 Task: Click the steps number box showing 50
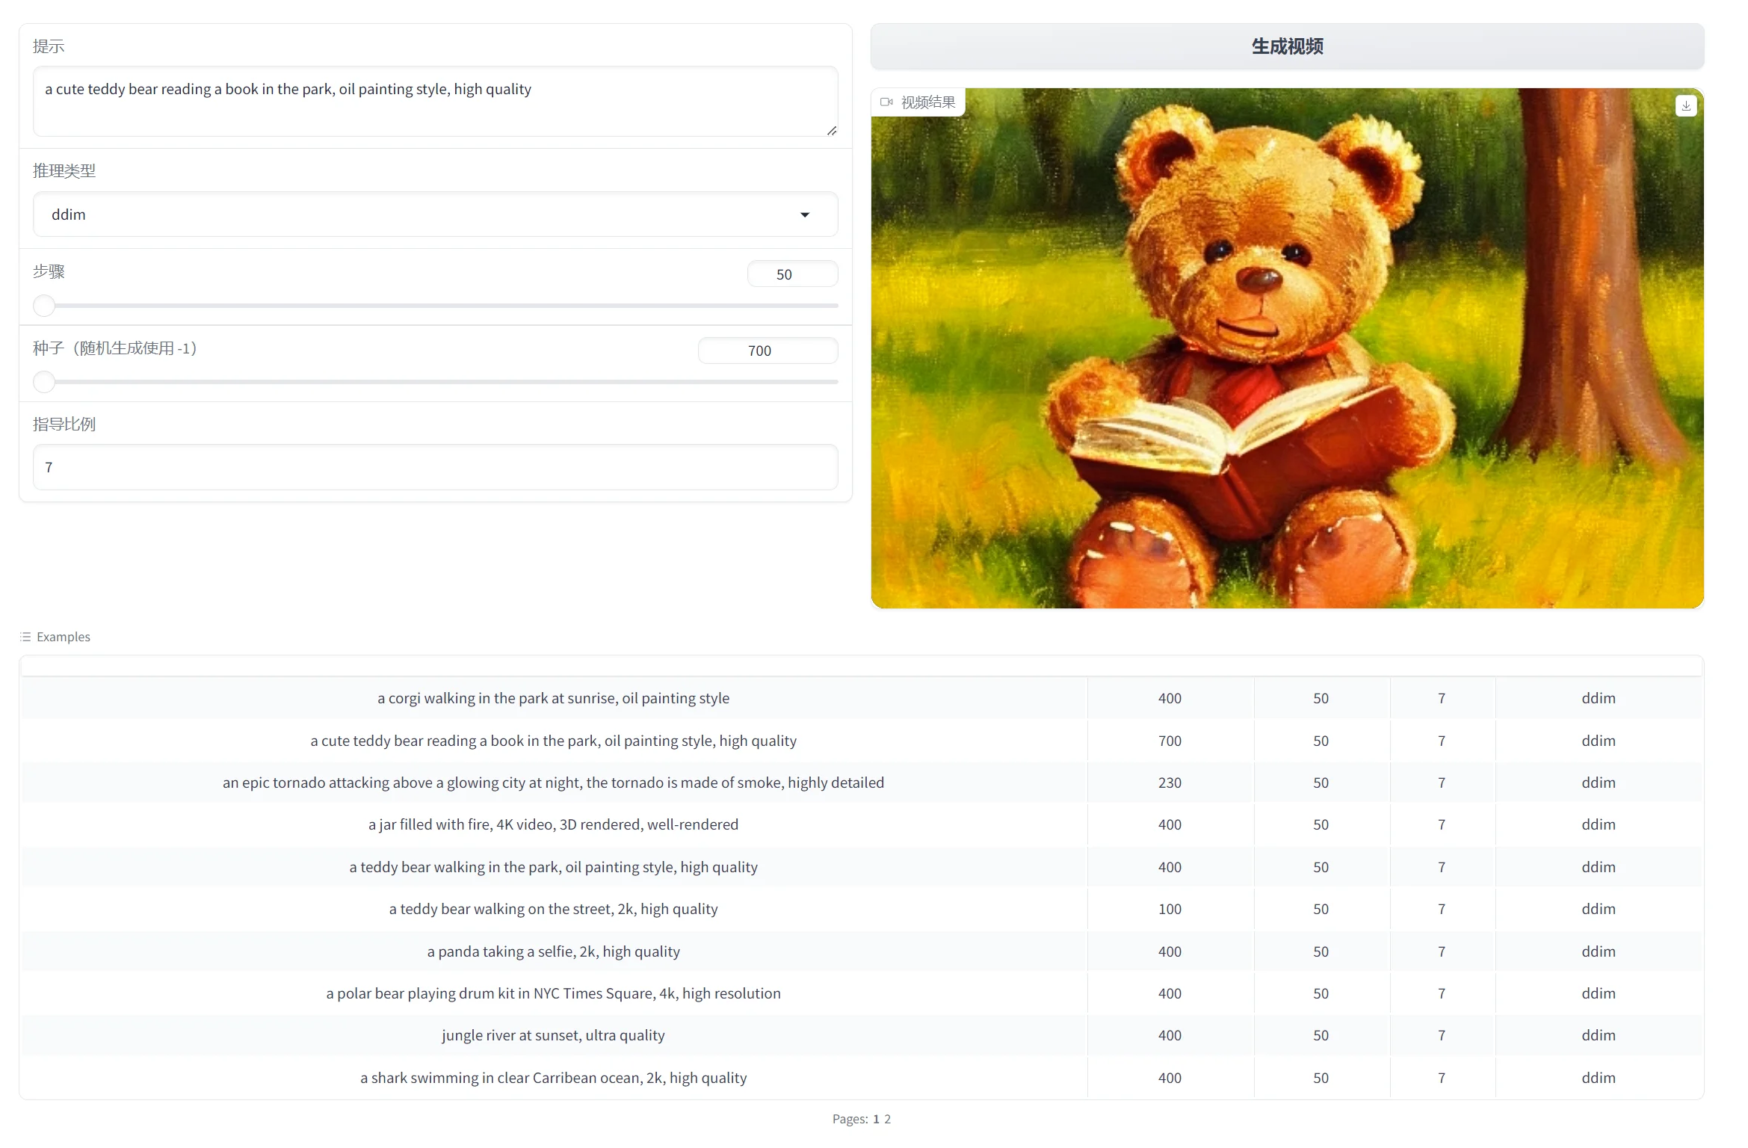click(792, 274)
